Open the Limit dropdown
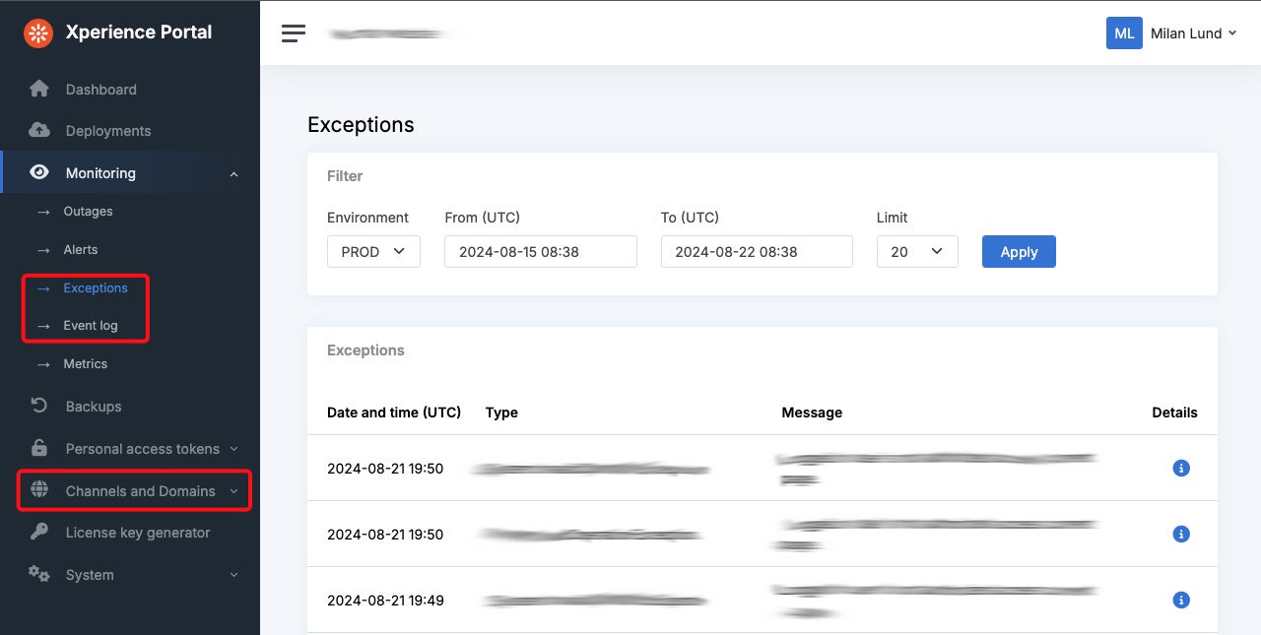Viewport: 1261px width, 635px height. pyautogui.click(x=916, y=251)
